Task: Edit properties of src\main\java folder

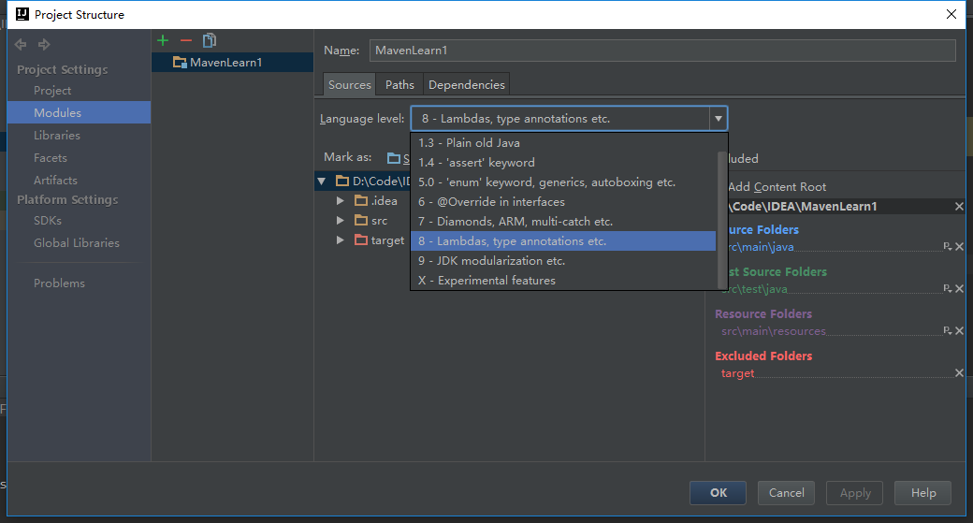Action: [x=947, y=246]
